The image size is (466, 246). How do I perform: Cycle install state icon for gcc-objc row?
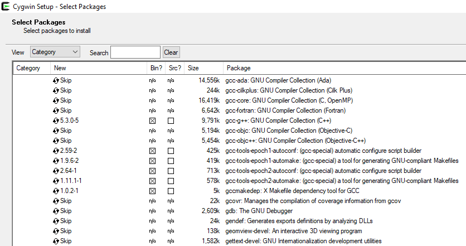pyautogui.click(x=56, y=131)
